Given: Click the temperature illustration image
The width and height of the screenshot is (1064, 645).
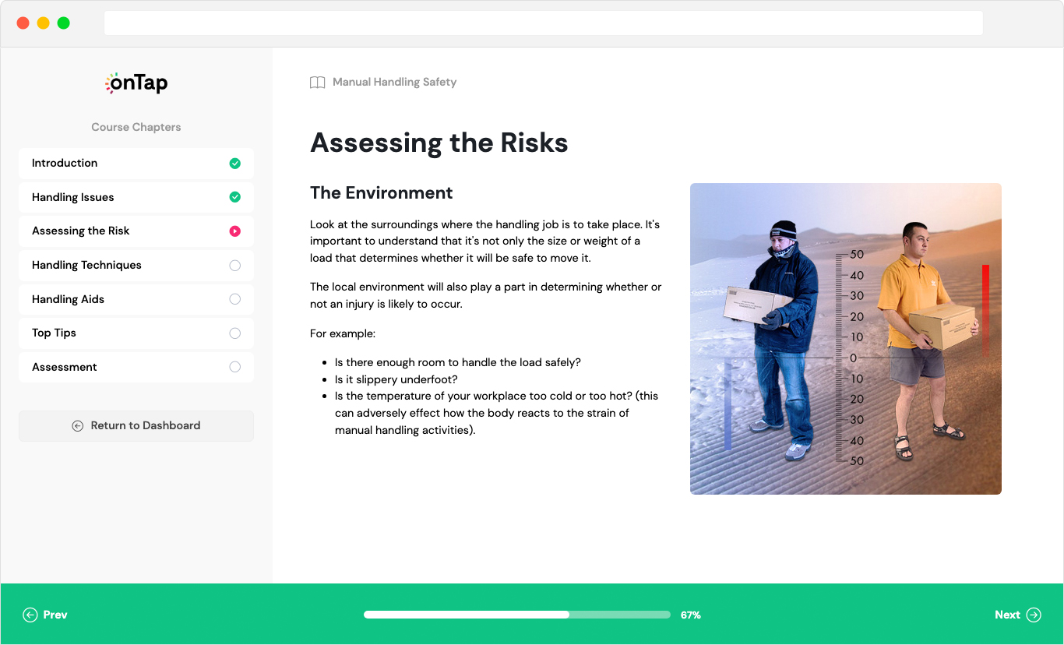Looking at the screenshot, I should [846, 339].
